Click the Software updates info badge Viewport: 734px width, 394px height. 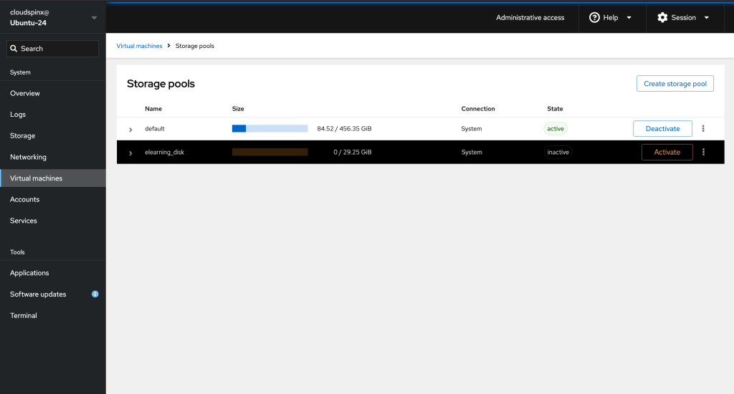coord(95,294)
